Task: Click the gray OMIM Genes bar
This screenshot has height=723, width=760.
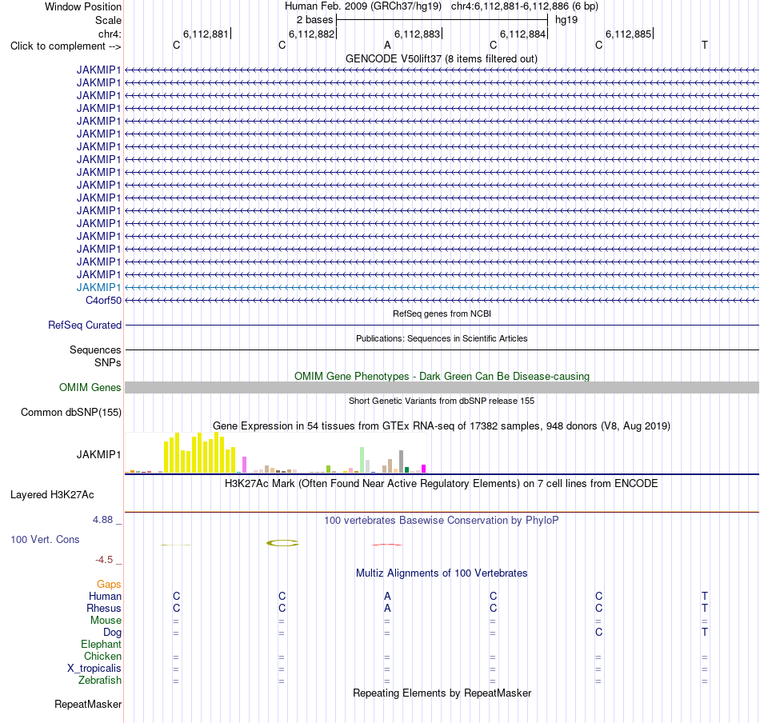Action: coord(442,387)
